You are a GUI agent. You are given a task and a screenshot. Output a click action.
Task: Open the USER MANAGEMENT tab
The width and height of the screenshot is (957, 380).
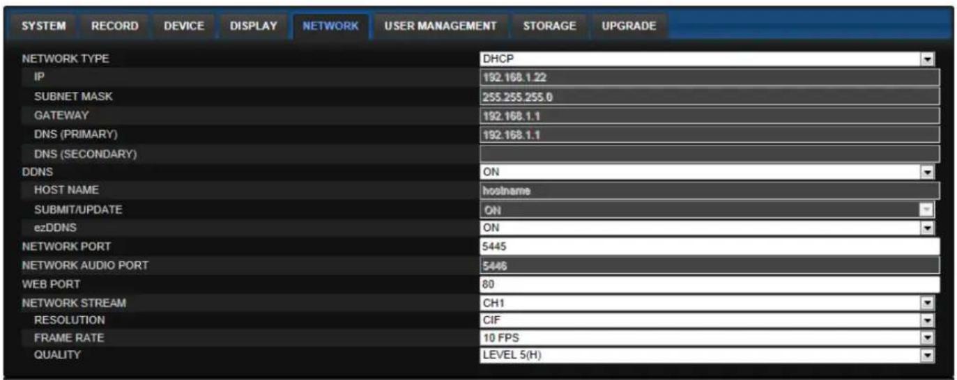coord(441,26)
